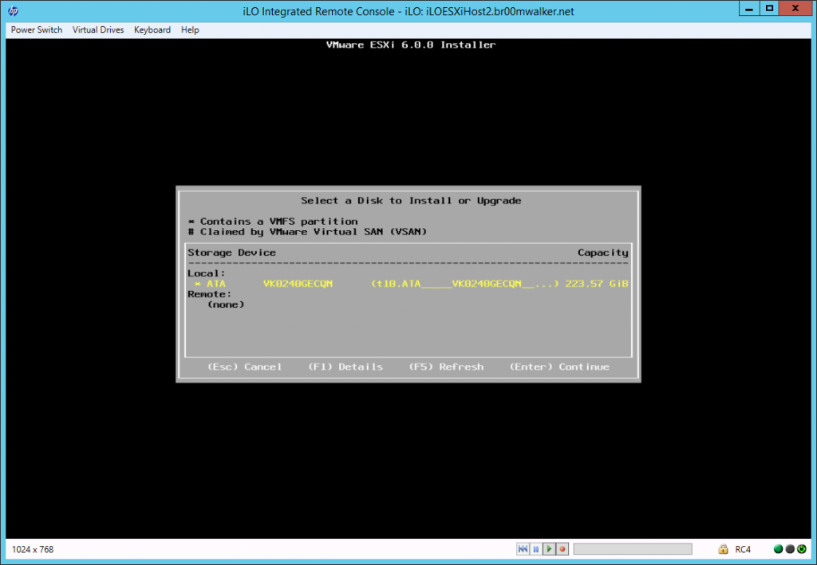The width and height of the screenshot is (817, 565).
Task: Close the iLO Remote Console window
Action: coord(795,8)
